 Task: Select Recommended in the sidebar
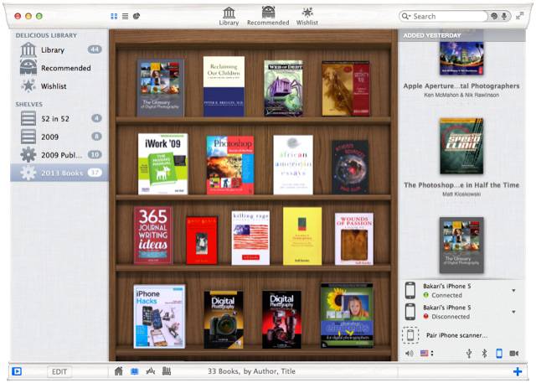(x=59, y=68)
